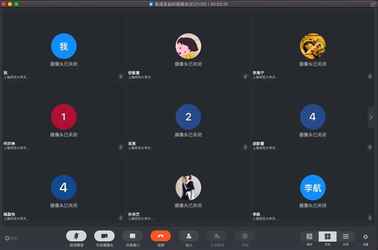This screenshot has height=250, width=378.
Task: Click 加入 to add participants
Action: click(188, 236)
